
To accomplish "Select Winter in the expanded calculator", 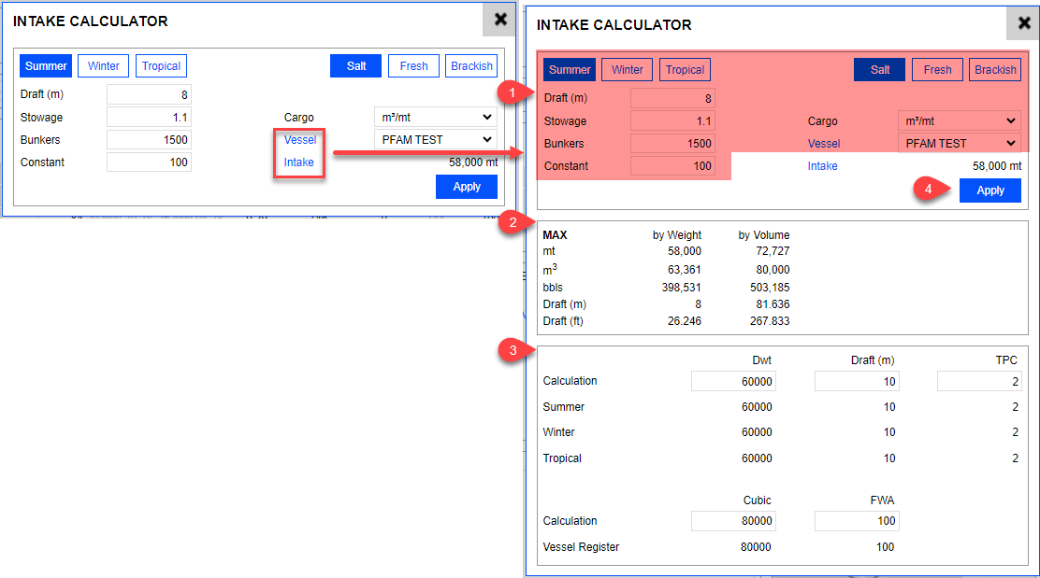I will [628, 70].
